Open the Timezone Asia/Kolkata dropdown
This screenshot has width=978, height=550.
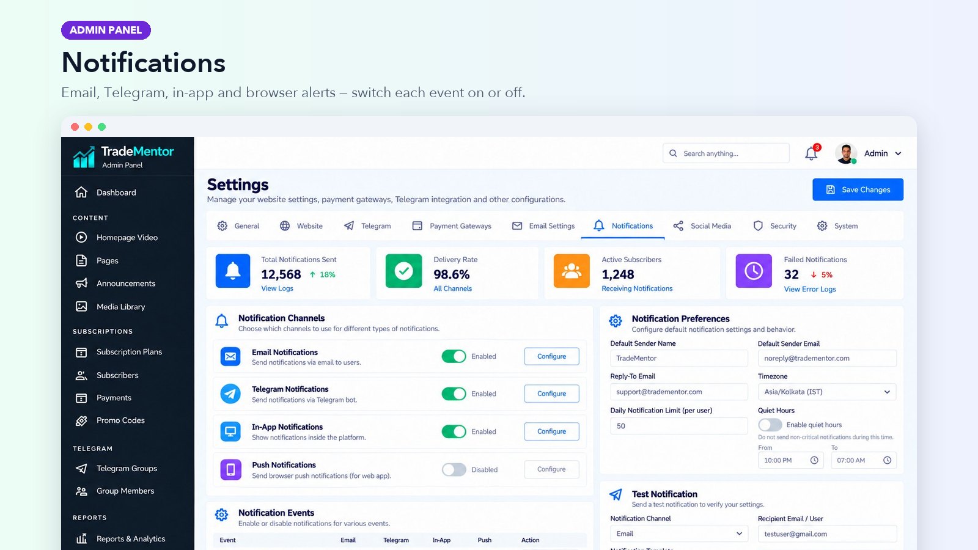pos(827,392)
